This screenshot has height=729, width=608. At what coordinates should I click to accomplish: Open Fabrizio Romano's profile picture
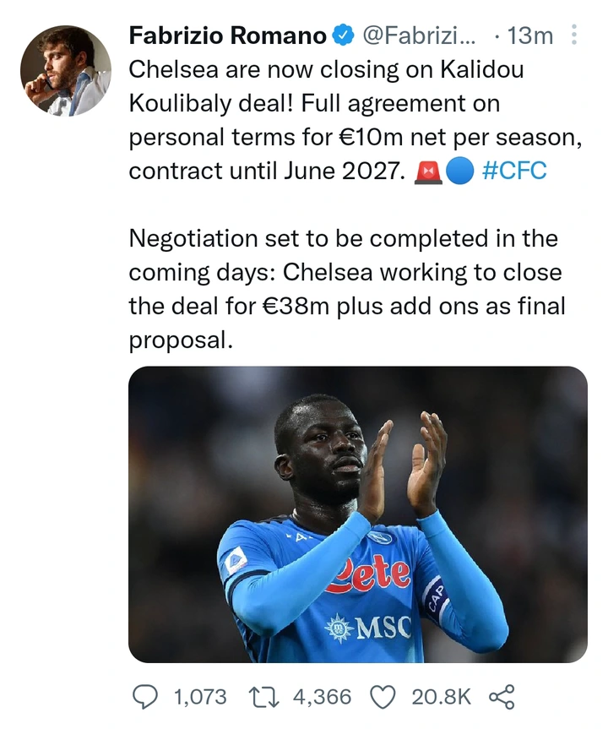tap(66, 71)
